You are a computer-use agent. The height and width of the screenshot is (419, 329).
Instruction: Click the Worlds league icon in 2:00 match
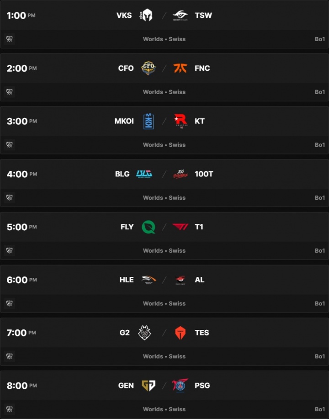pos(10,92)
